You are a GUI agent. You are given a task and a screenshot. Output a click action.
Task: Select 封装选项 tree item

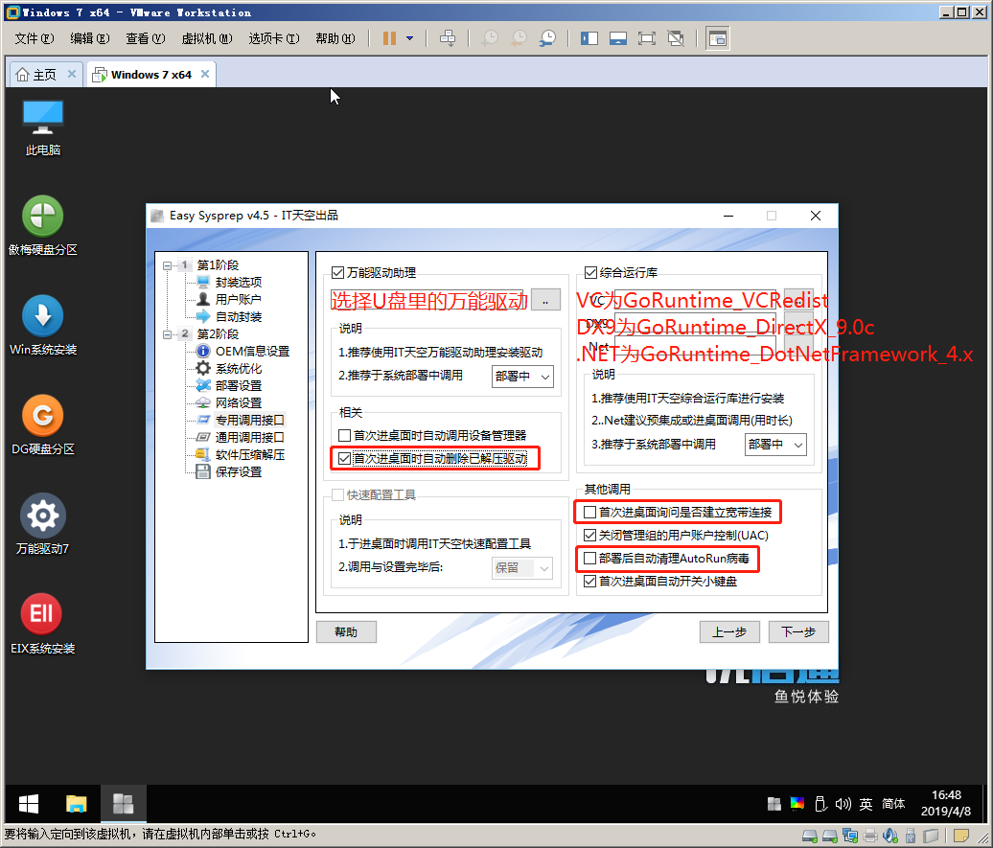tap(238, 283)
